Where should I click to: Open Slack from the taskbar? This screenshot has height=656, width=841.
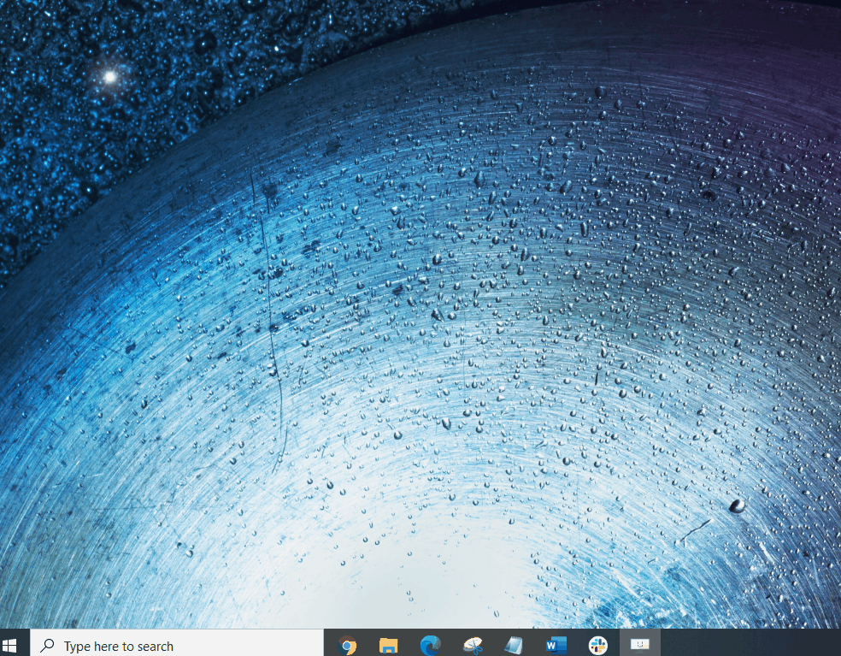tap(597, 645)
